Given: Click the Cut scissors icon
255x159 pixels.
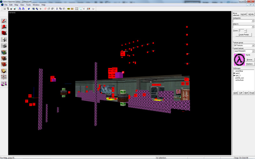Looking at the screenshot, I should coord(57,9).
